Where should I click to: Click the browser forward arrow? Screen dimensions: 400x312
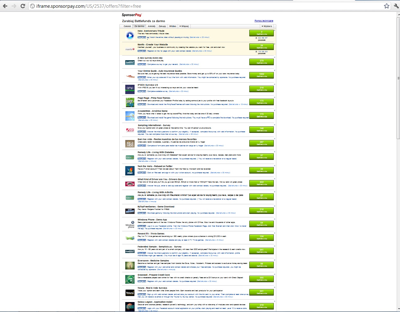(14, 6)
